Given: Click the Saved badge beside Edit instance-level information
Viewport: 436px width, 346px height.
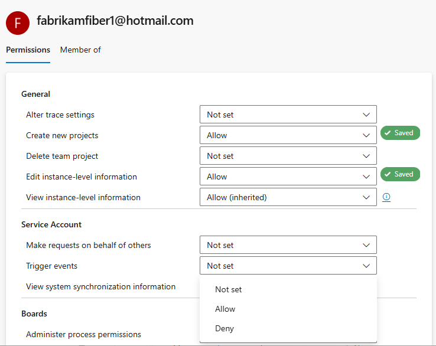Looking at the screenshot, I should click(399, 174).
